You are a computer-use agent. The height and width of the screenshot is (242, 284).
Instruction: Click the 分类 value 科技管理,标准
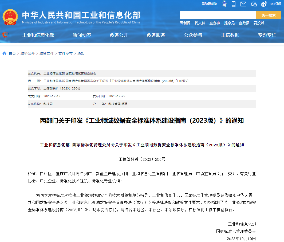(x=118, y=104)
